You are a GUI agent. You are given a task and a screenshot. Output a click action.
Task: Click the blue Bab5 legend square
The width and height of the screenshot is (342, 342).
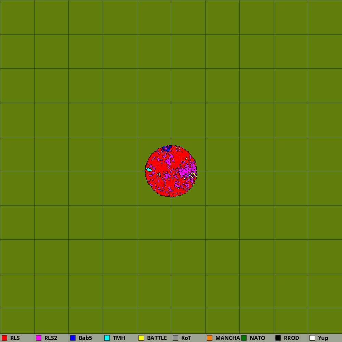point(73,338)
